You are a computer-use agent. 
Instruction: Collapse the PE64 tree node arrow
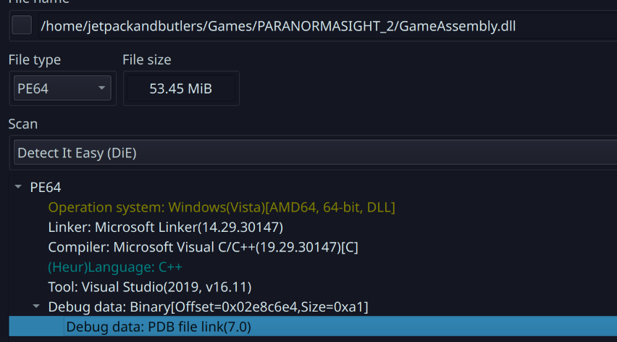click(18, 188)
